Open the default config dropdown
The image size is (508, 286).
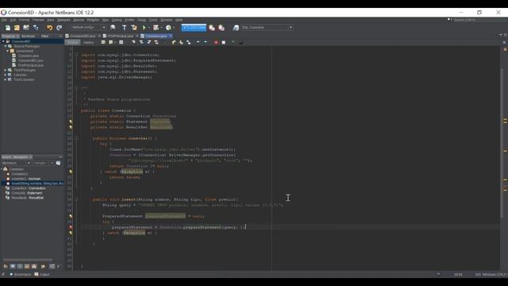coord(88,28)
